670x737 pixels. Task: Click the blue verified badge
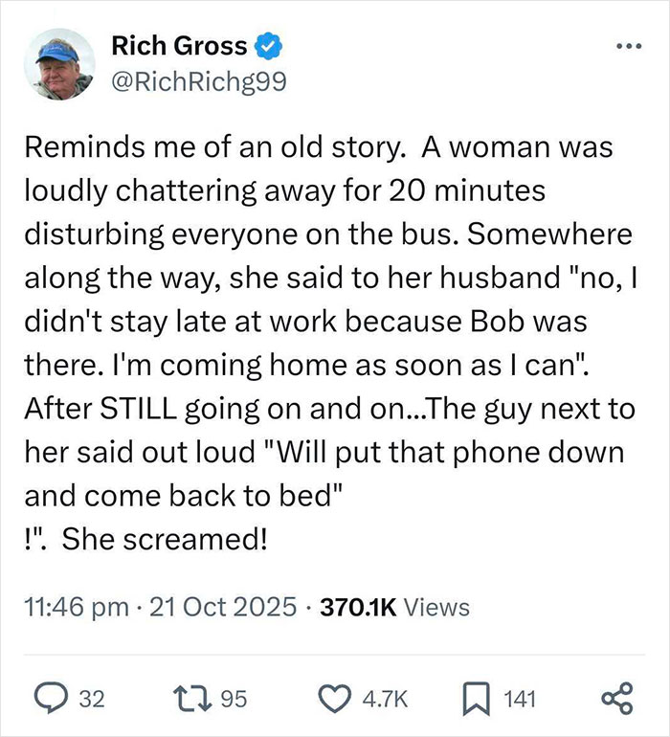click(267, 45)
